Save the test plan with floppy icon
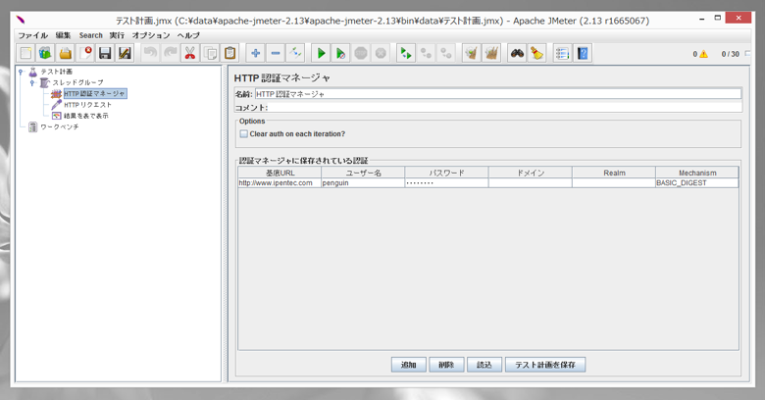765x400 pixels. (105, 53)
